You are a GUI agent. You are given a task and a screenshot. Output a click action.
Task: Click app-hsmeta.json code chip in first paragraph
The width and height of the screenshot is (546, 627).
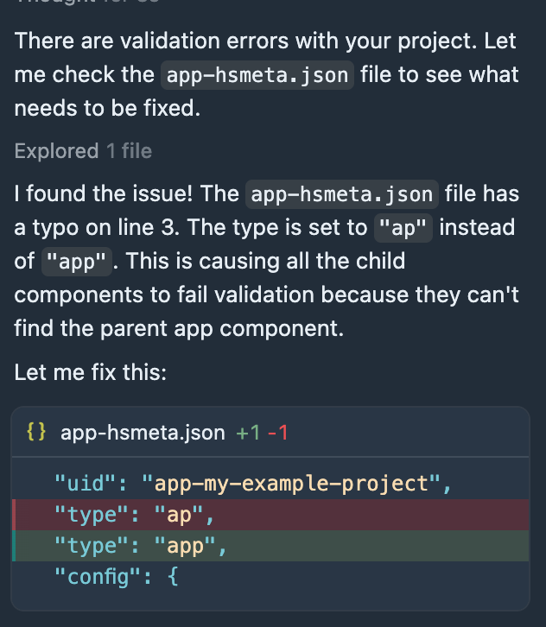pos(257,74)
